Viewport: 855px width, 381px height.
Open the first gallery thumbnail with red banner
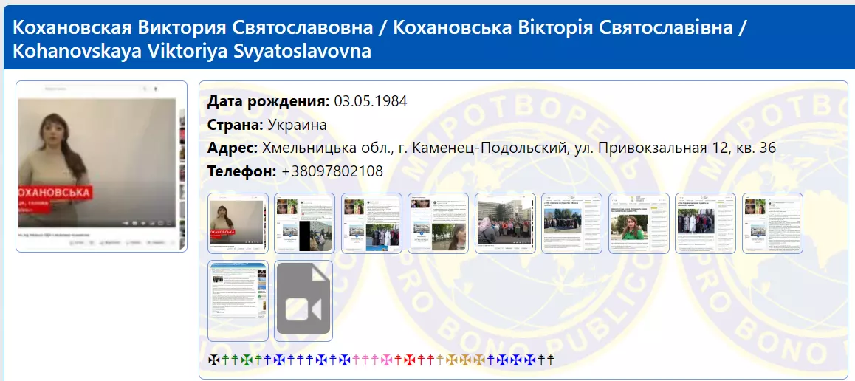point(238,223)
